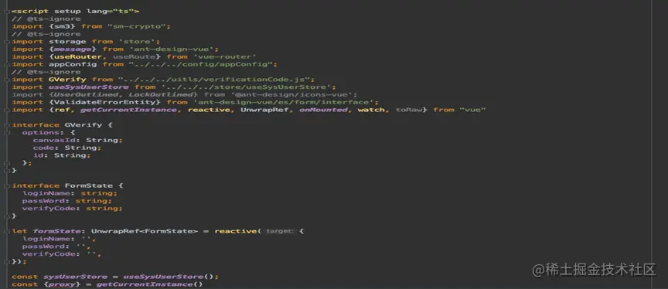The height and width of the screenshot is (289, 668).
Task: Collapse the options: { block
Action: (x=7, y=133)
